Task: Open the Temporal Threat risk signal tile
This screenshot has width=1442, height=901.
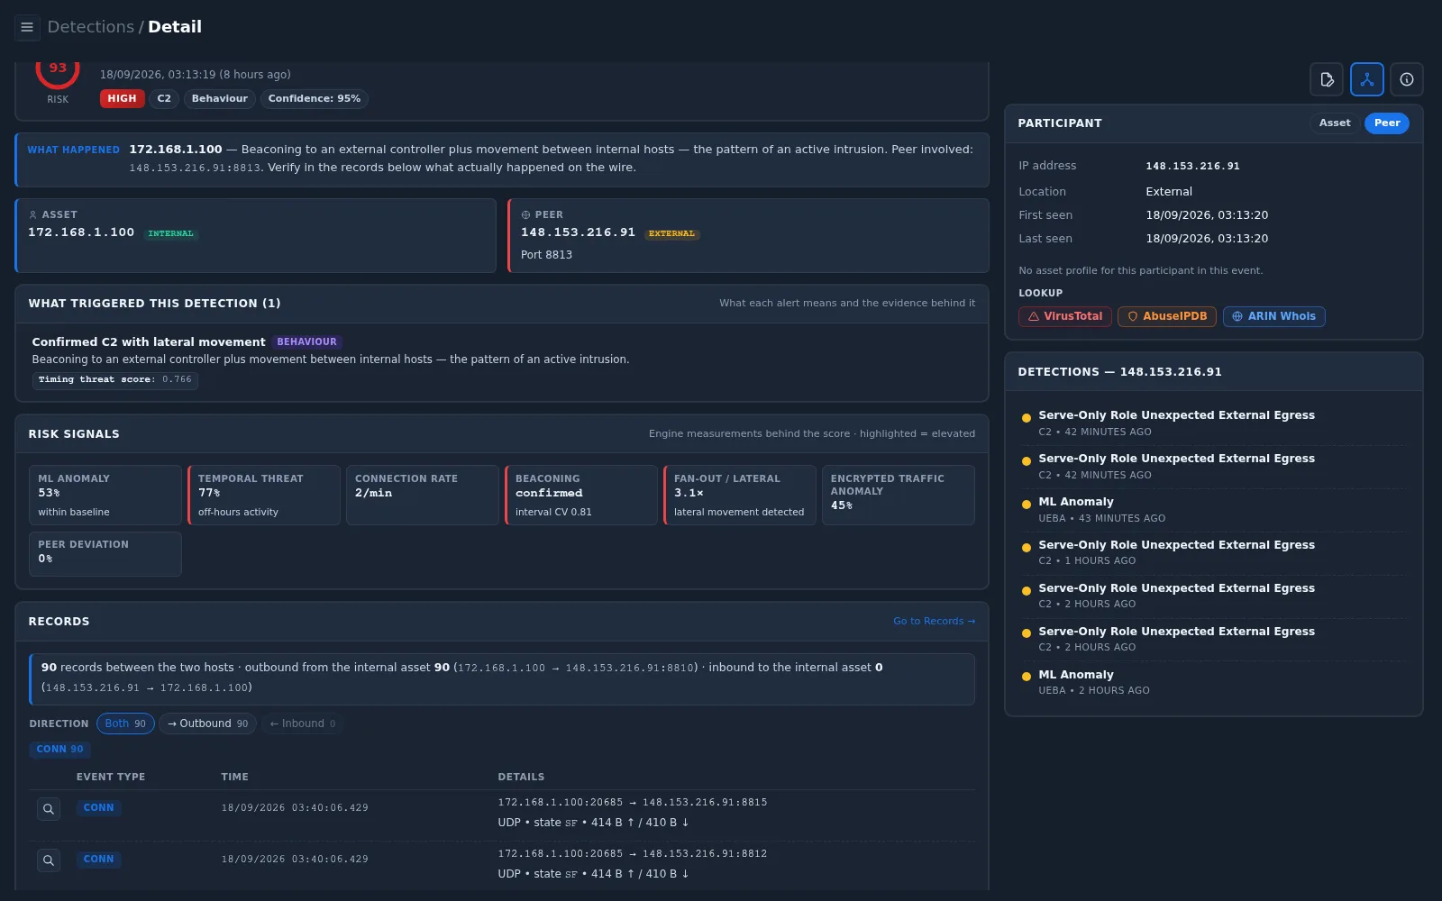Action: pyautogui.click(x=264, y=495)
